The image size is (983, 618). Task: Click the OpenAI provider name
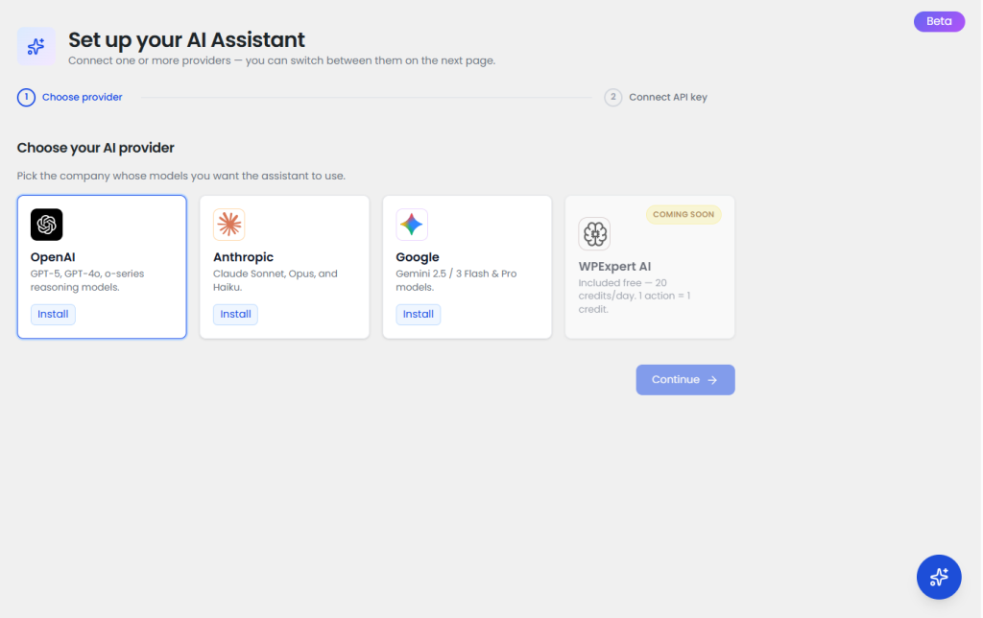coord(53,257)
